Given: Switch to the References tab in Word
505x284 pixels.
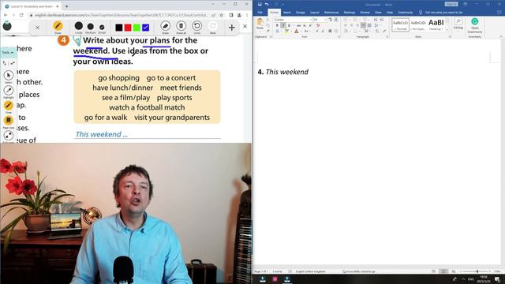Looking at the screenshot, I should (331, 13).
